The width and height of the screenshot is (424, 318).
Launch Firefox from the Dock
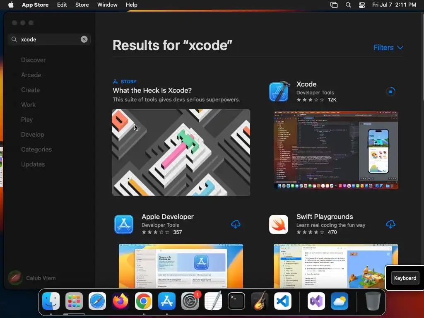point(120,301)
